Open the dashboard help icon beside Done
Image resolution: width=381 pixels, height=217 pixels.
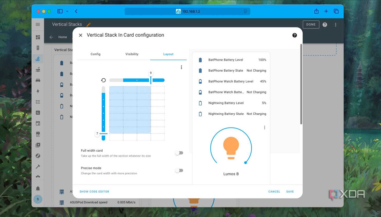click(x=325, y=25)
